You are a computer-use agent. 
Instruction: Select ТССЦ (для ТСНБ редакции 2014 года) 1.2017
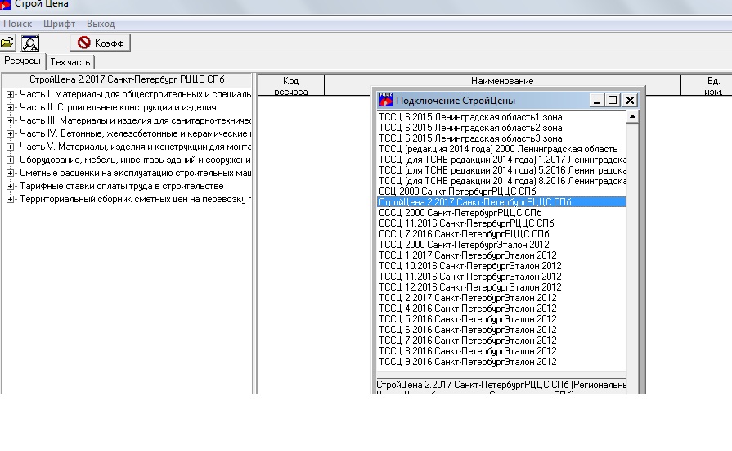coord(501,160)
